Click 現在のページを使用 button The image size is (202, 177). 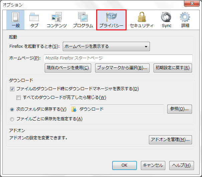click(x=68, y=68)
